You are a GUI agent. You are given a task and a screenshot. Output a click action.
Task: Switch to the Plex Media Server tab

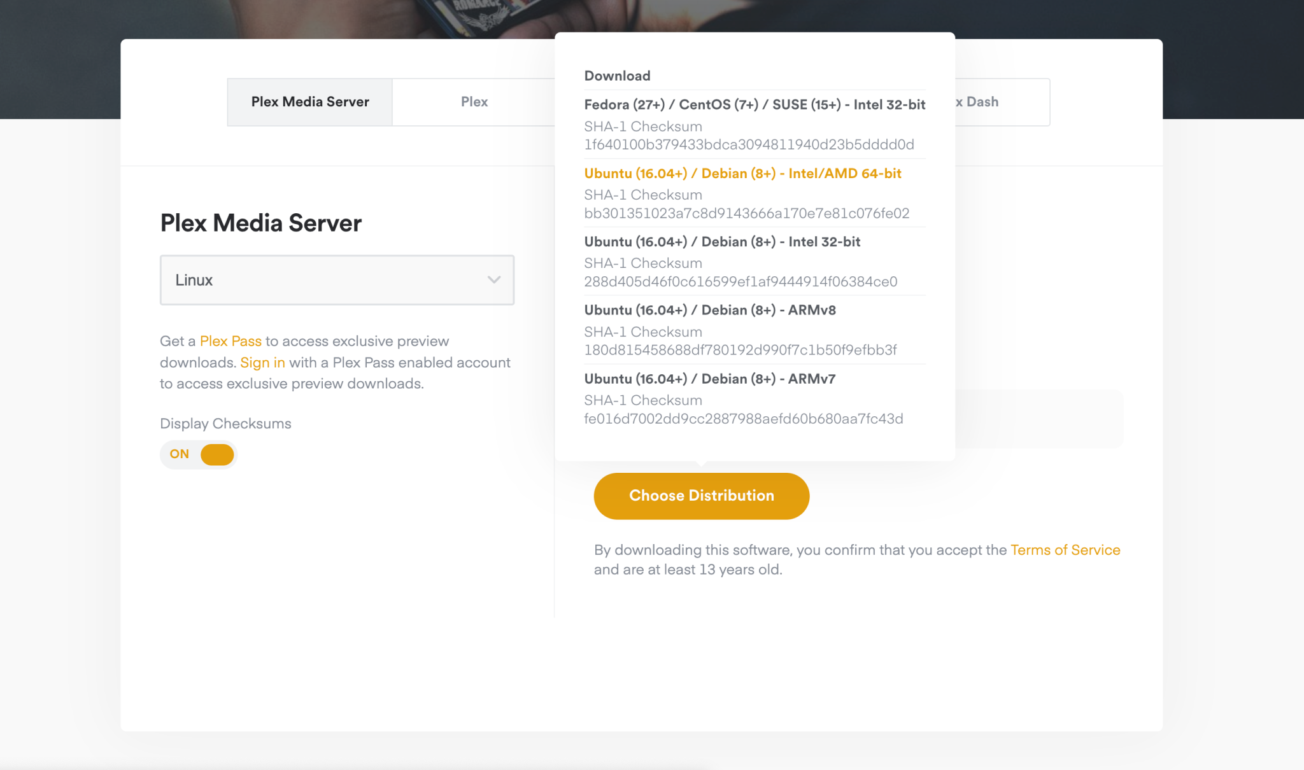[309, 101]
